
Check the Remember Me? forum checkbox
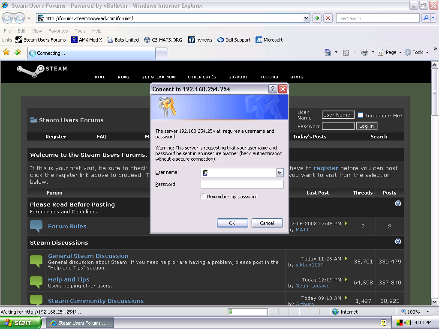pos(360,115)
